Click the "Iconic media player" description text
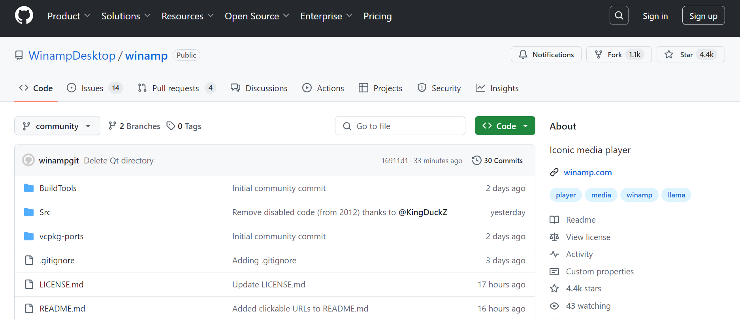Viewport: 740px width, 319px height. click(x=590, y=150)
